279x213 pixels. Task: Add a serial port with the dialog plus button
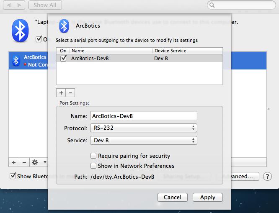[x=61, y=93]
